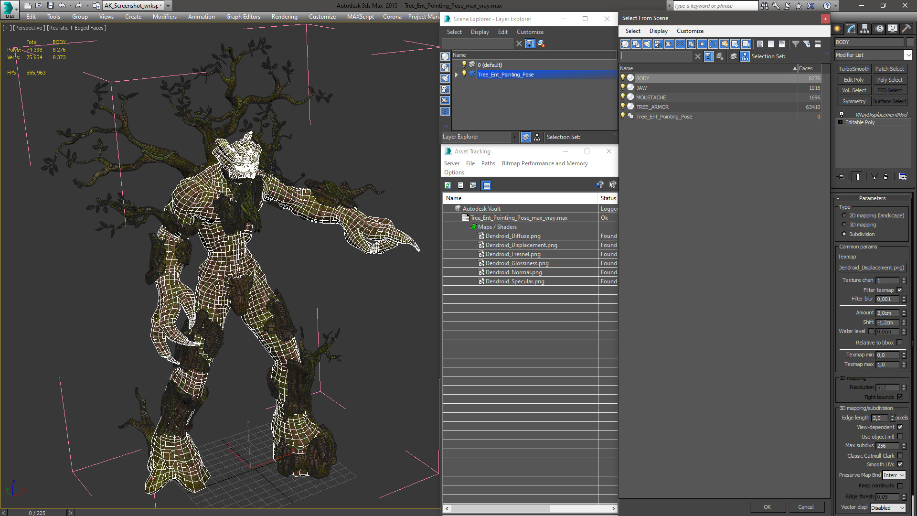This screenshot has height=516, width=917.
Task: Click Sort by Hierarchy icon near Selection Set
Action: point(745,56)
